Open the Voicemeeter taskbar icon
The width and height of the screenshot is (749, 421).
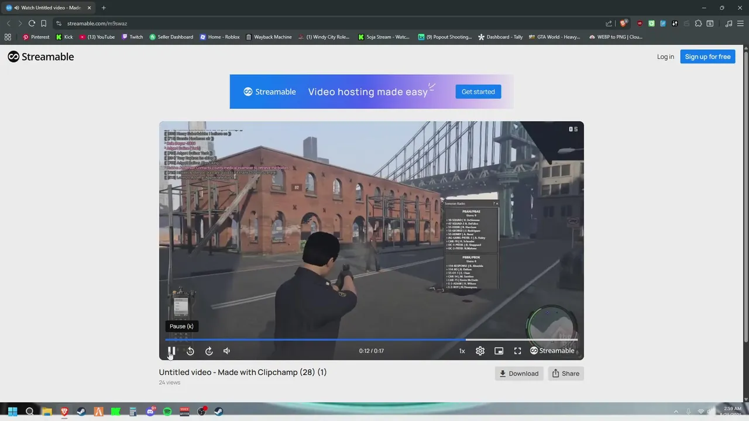(184, 412)
